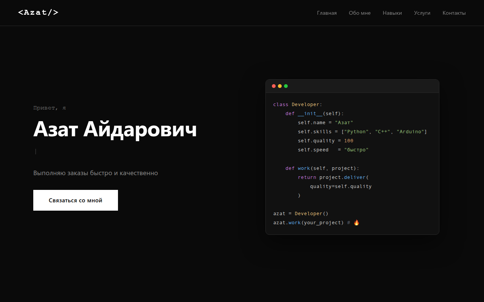This screenshot has height=302, width=484.
Task: Click the self.skills list code line
Action: coord(362,132)
